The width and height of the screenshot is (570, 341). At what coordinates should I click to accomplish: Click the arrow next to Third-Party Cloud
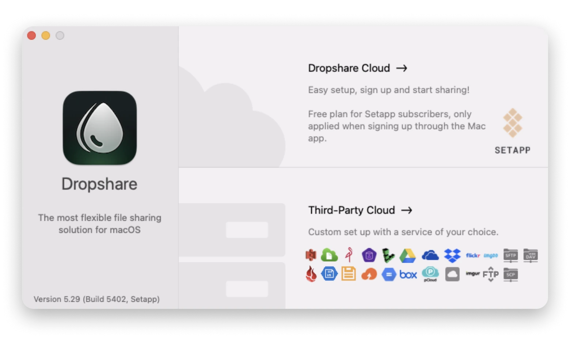[407, 210]
